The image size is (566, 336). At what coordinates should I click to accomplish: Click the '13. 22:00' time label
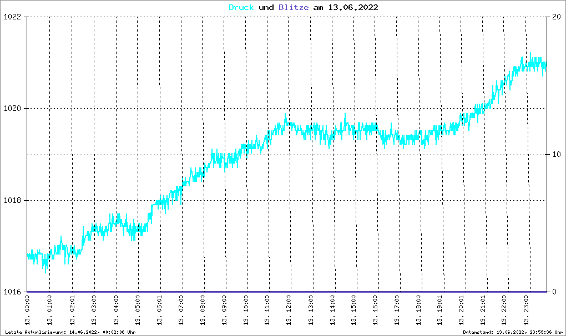[504, 310]
